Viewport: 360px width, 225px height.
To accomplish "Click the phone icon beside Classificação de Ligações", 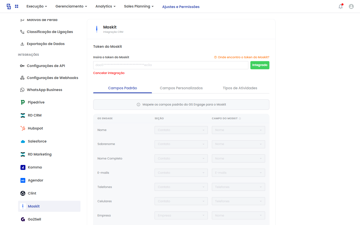I will 22,32.
